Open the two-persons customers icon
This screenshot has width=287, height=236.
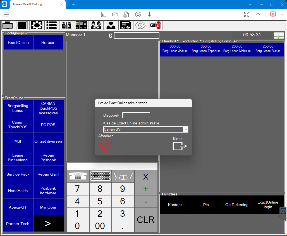96,25
